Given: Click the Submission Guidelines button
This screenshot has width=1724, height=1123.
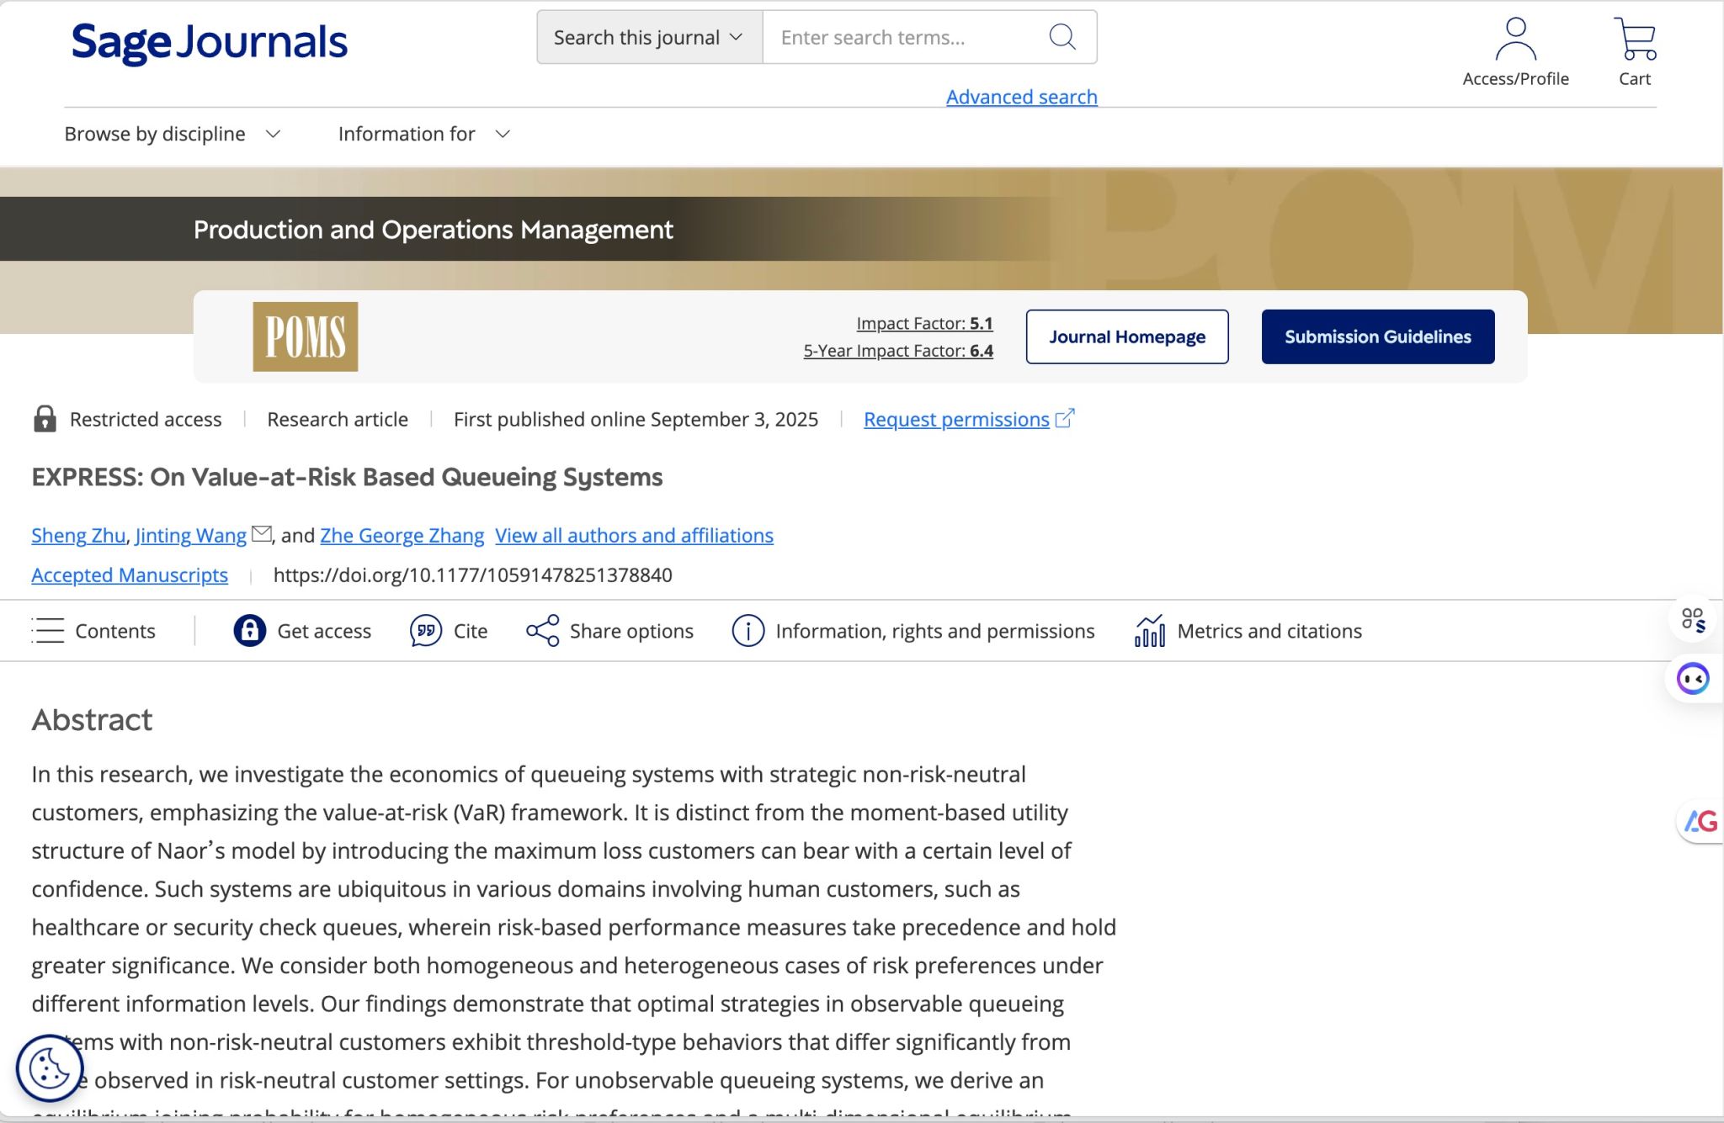Looking at the screenshot, I should 1377,336.
